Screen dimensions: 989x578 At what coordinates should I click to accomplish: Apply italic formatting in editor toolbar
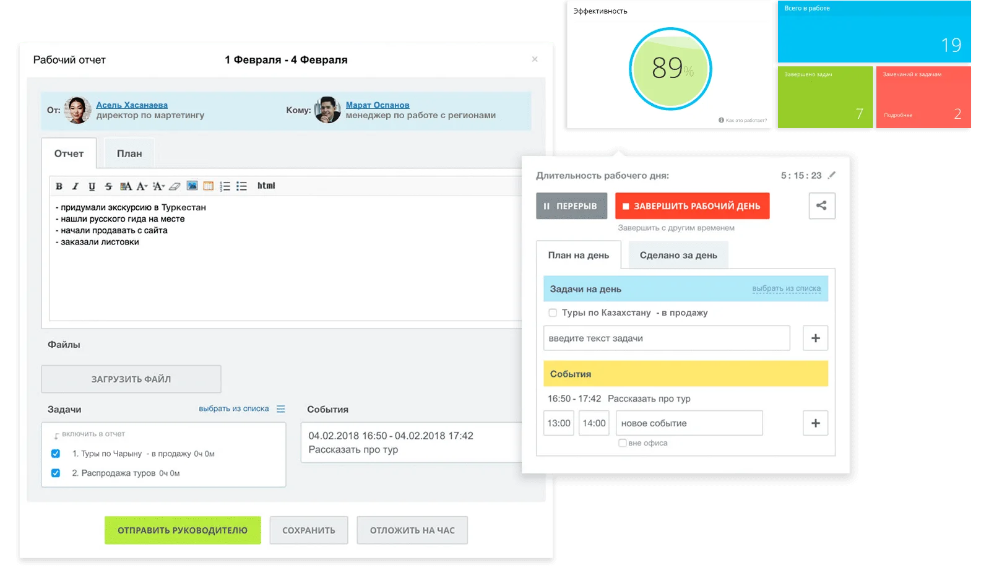[x=75, y=186]
